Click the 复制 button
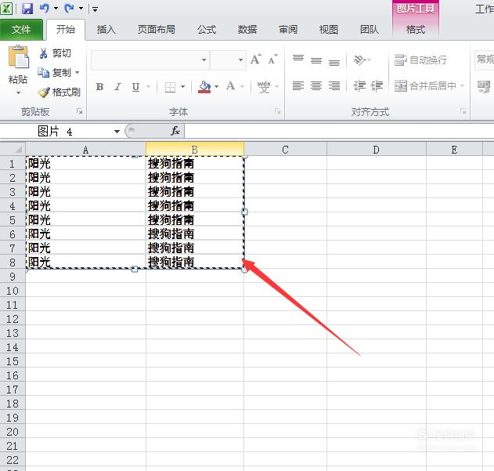The image size is (494, 471). pyautogui.click(x=54, y=73)
